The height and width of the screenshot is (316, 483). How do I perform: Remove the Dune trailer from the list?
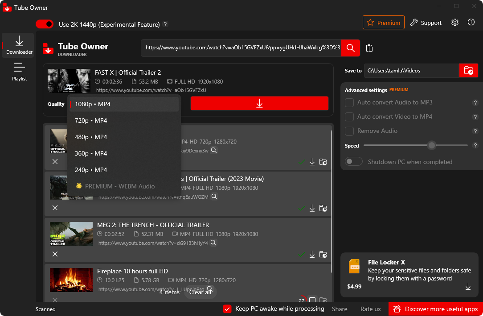55,162
